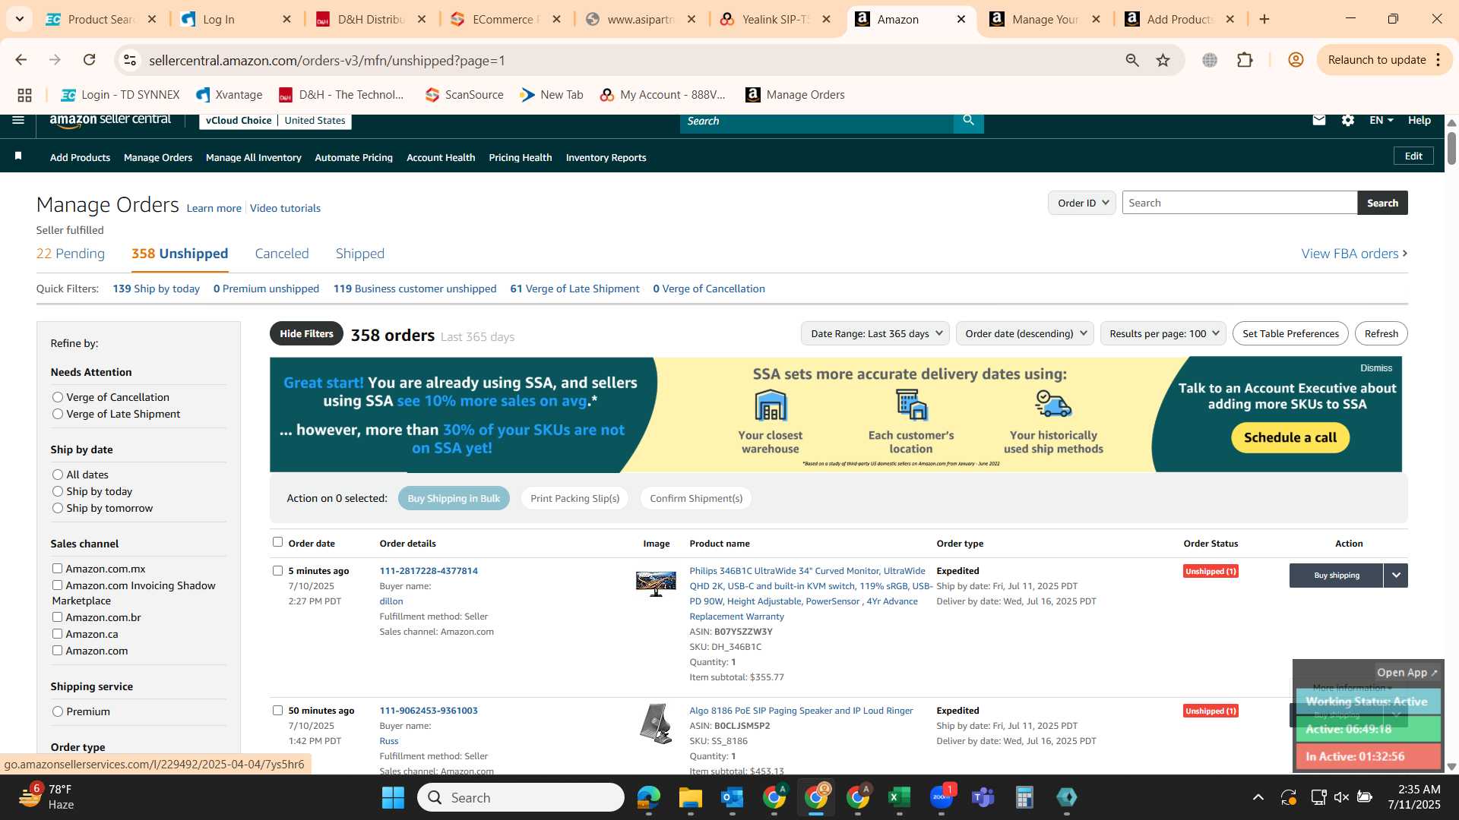Select Ship by tomorrow radio option

tap(58, 508)
